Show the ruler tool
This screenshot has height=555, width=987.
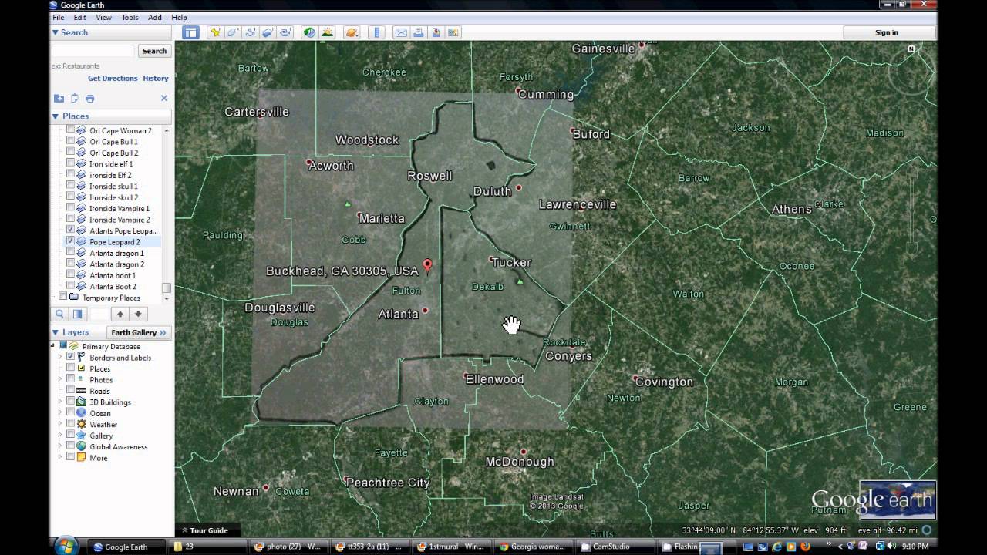pyautogui.click(x=376, y=32)
